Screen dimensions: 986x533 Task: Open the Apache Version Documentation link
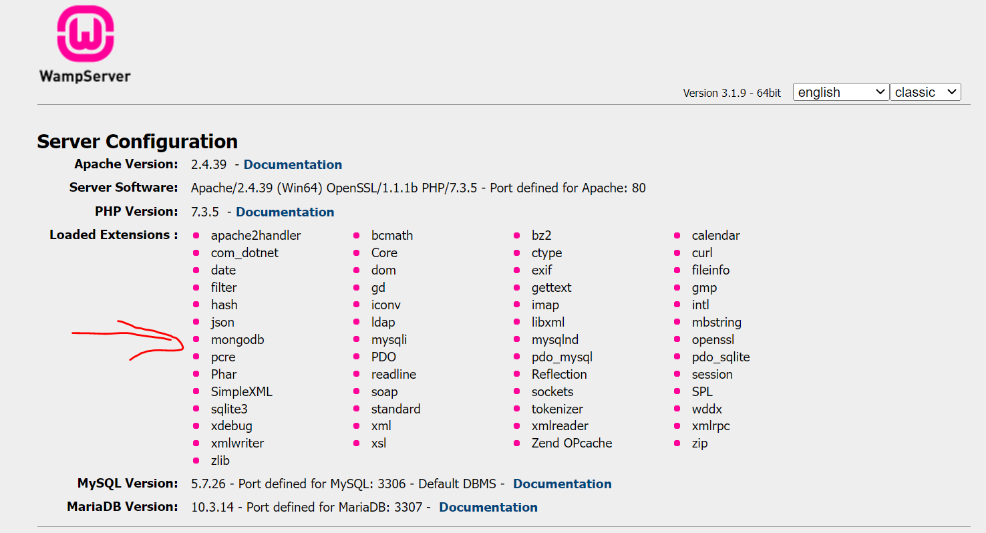293,164
